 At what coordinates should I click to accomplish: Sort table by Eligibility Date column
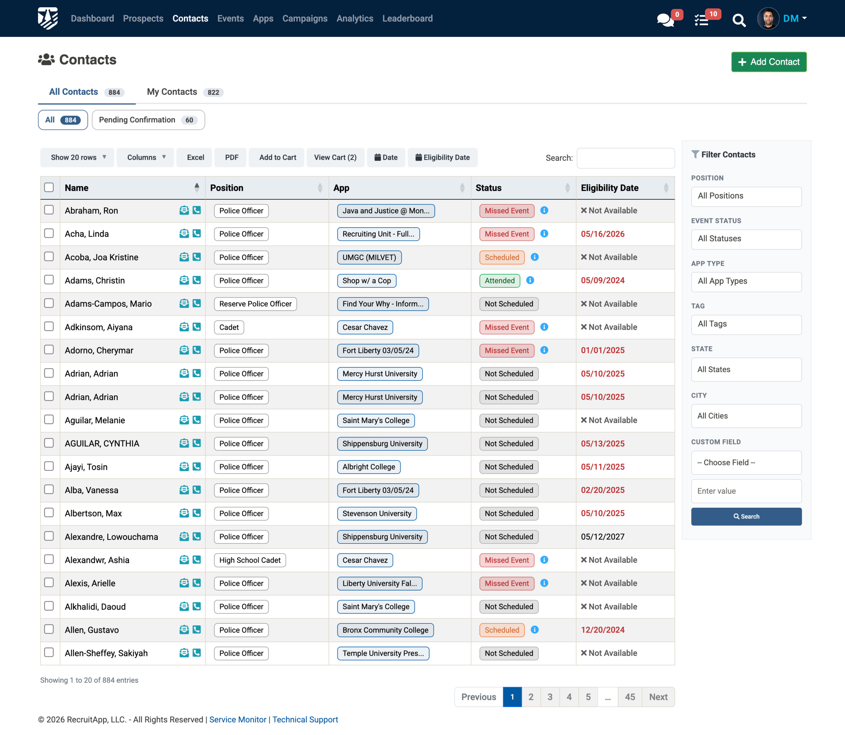[x=625, y=188]
